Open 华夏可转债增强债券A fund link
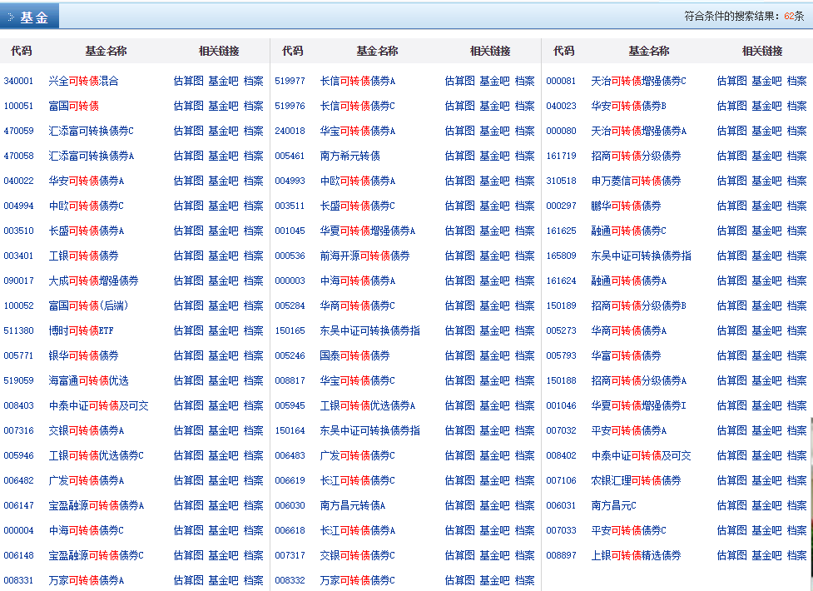 [368, 231]
